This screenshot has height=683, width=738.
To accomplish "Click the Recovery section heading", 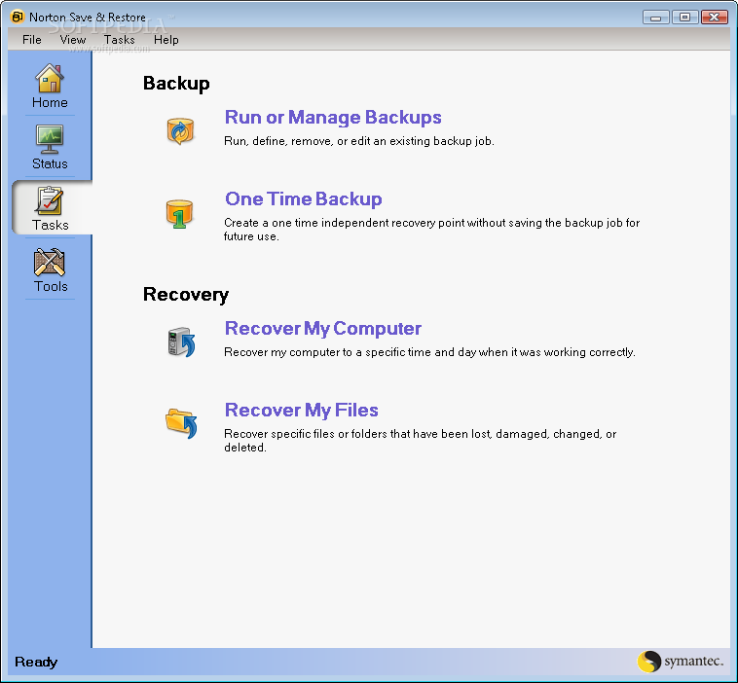I will coord(186,295).
